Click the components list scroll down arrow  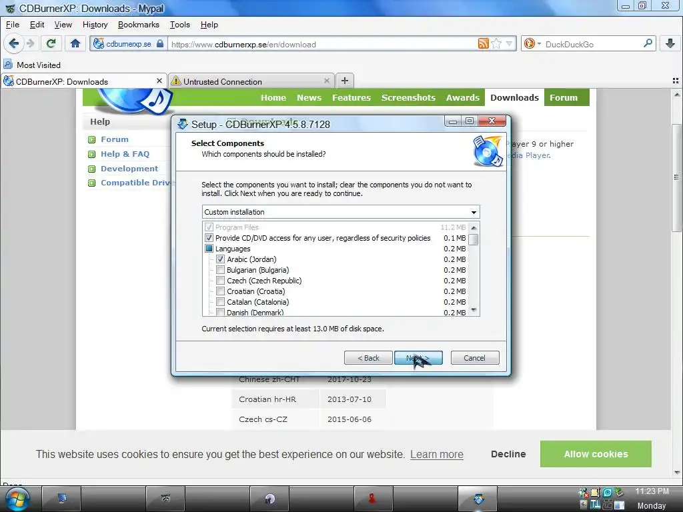(x=474, y=311)
